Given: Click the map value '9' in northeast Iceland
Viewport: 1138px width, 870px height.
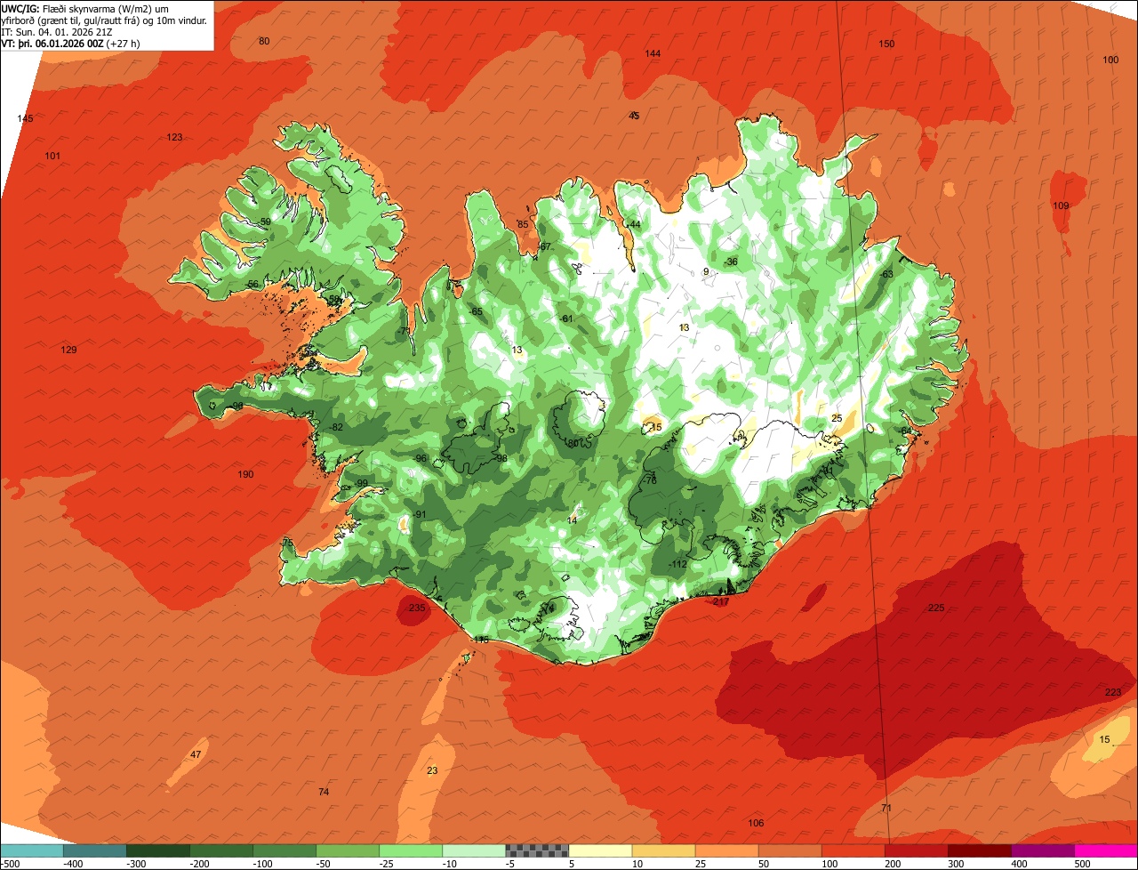Looking at the screenshot, I should (706, 272).
